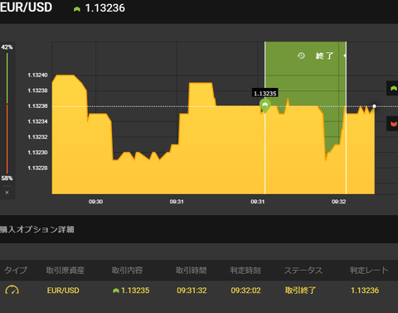Click the green arrow next to 1.13236 header

[77, 9]
